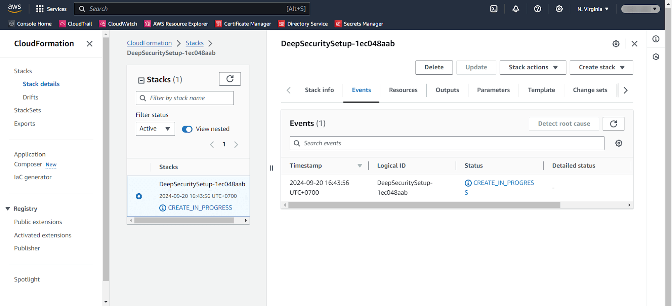The height and width of the screenshot is (306, 672).
Task: Click the split panel resize handle
Action: click(271, 168)
